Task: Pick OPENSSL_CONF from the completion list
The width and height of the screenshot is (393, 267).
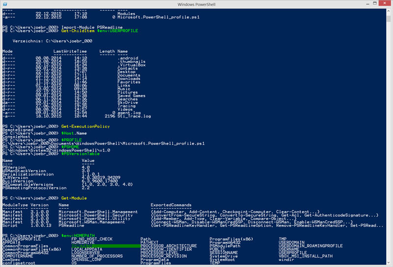Action: point(87,260)
